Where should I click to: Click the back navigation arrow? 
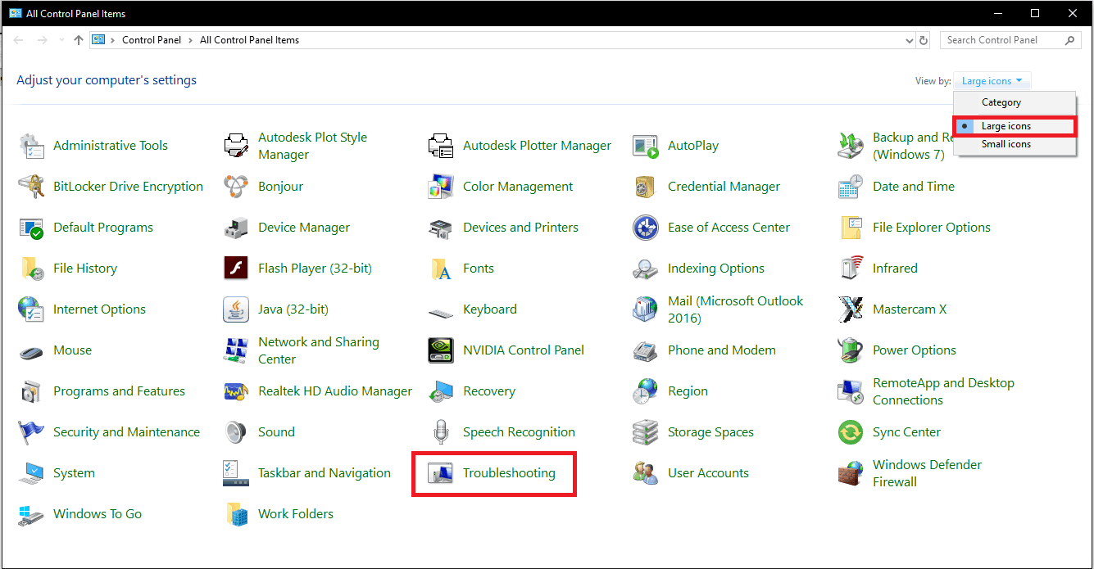(18, 40)
